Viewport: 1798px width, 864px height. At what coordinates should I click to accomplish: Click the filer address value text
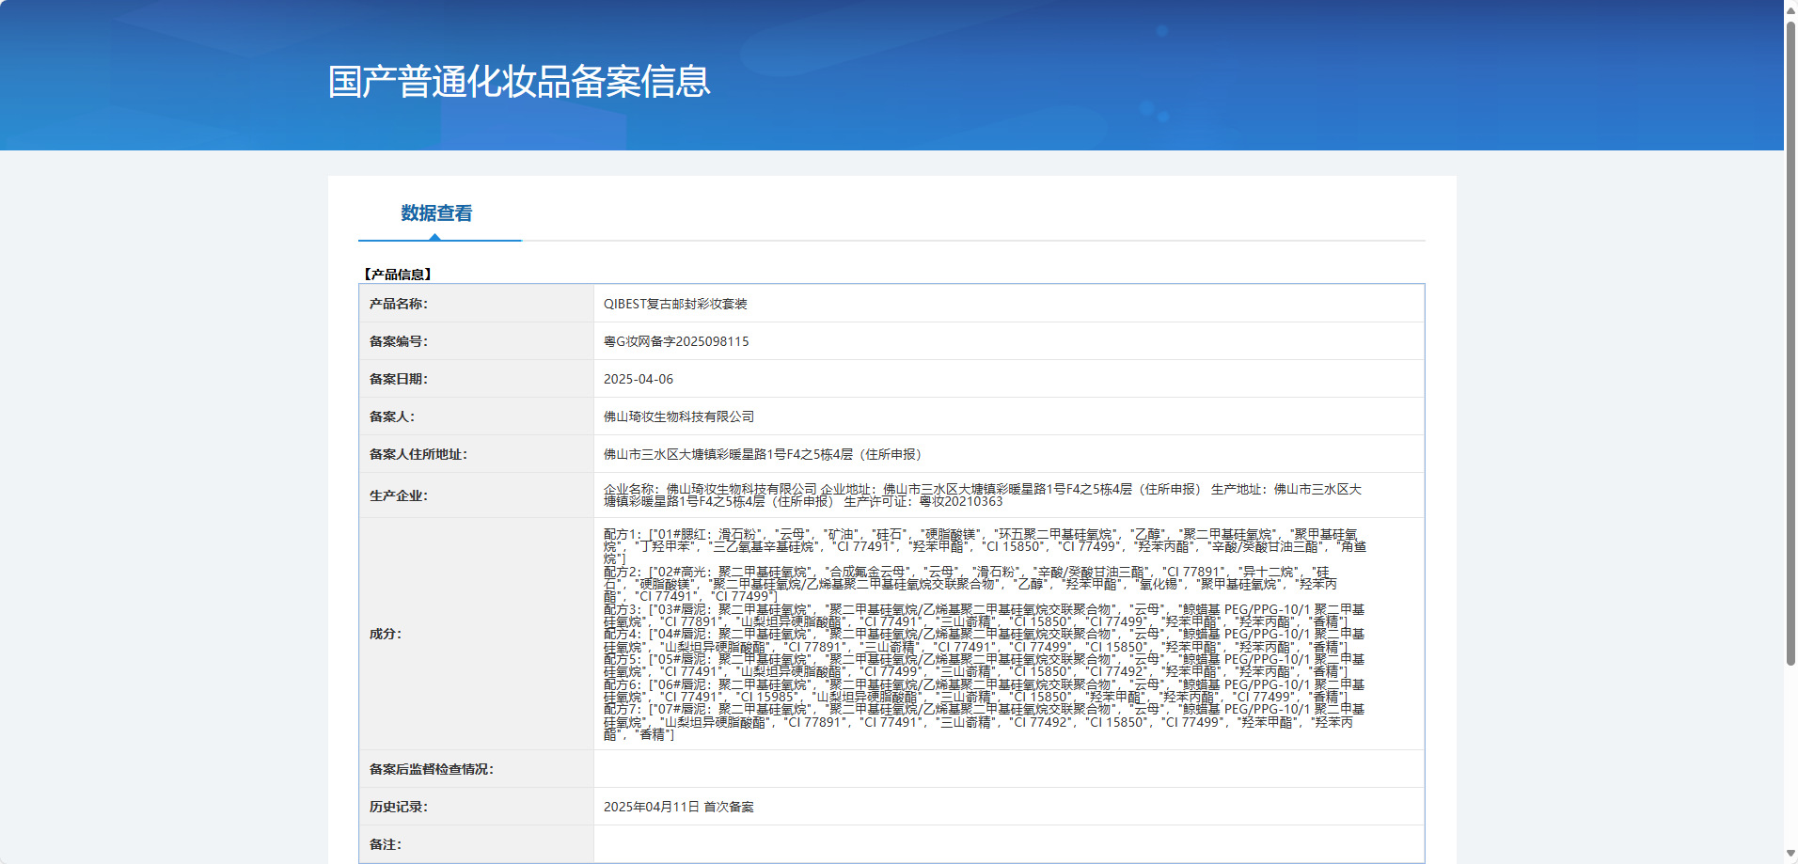763,454
